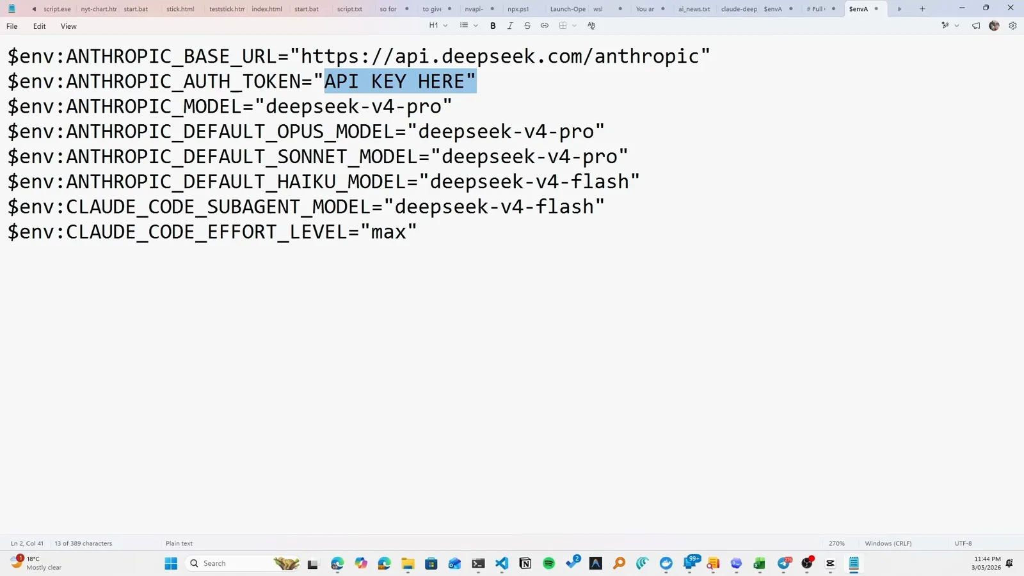The height and width of the screenshot is (576, 1024).
Task: Open File Explorer from the taskbar
Action: pos(408,563)
